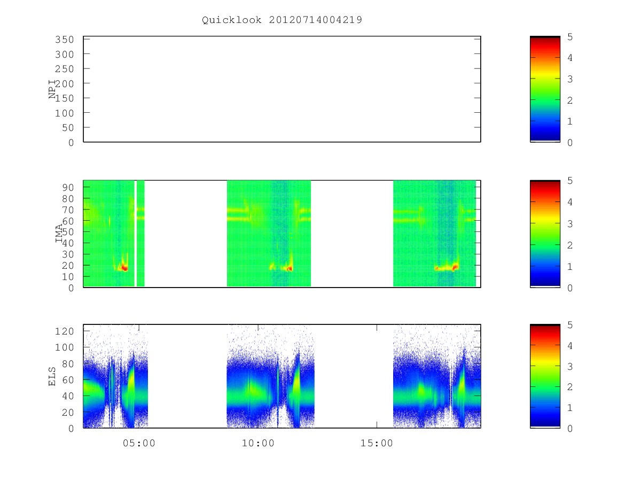The width and height of the screenshot is (641, 481).
Task: Click the Quicklook 20120714004219 plot title
Action: click(x=282, y=20)
